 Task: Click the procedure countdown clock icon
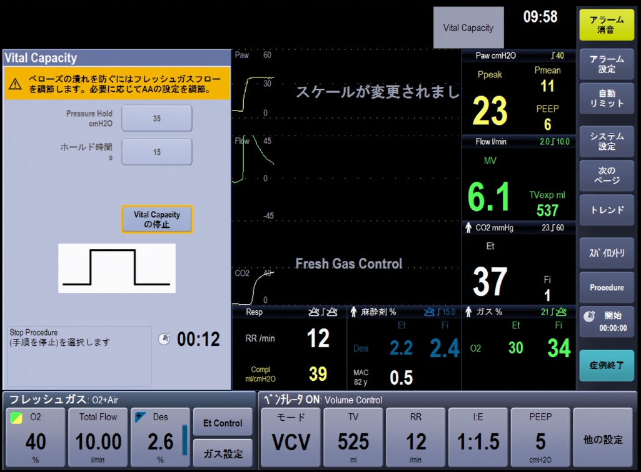(164, 339)
